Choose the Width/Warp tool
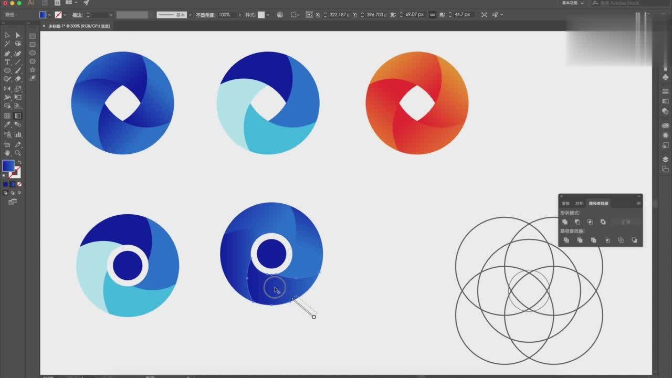Image resolution: width=672 pixels, height=378 pixels. [x=7, y=97]
